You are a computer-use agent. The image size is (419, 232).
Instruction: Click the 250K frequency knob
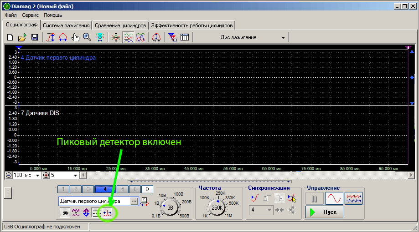click(217, 207)
